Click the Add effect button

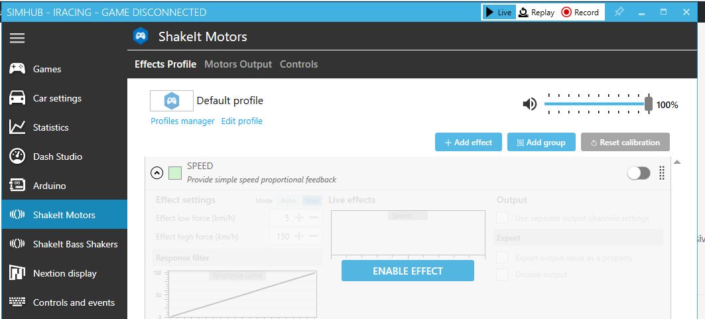[468, 142]
